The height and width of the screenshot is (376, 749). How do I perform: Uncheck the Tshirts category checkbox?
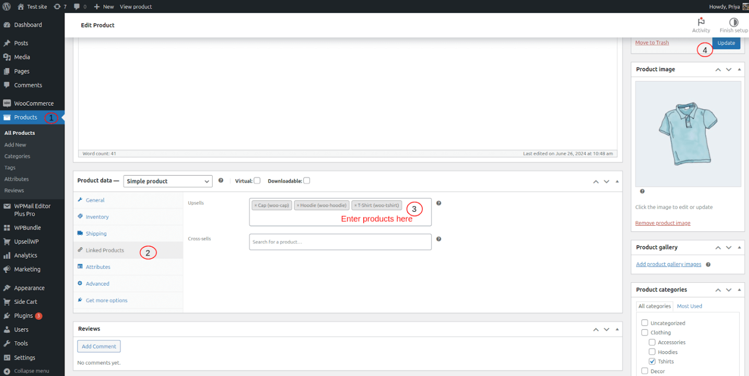coord(652,361)
